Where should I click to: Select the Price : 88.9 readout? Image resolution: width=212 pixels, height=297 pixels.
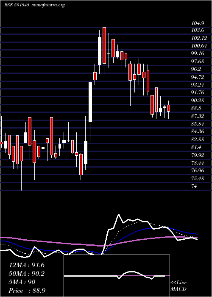27,291
